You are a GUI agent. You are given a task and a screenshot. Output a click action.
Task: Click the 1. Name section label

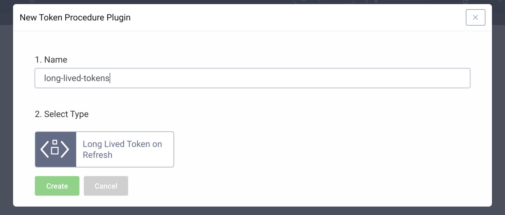point(51,59)
